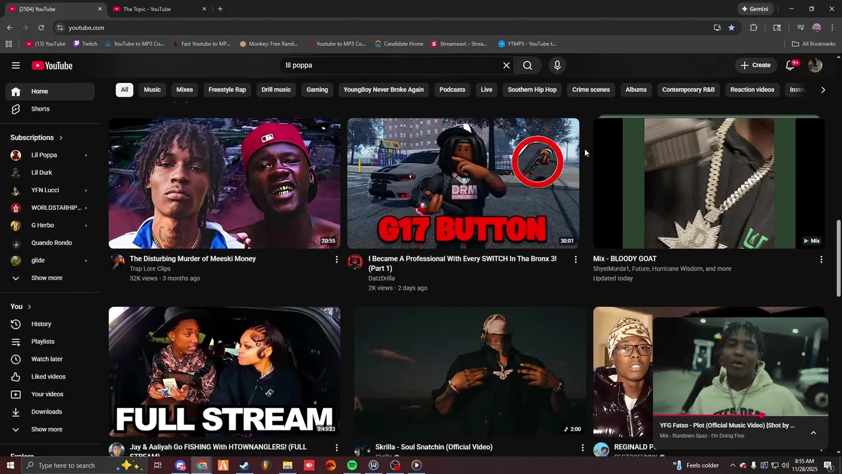This screenshot has width=842, height=474.
Task: Open Lil Durk subscription channel
Action: click(50, 172)
